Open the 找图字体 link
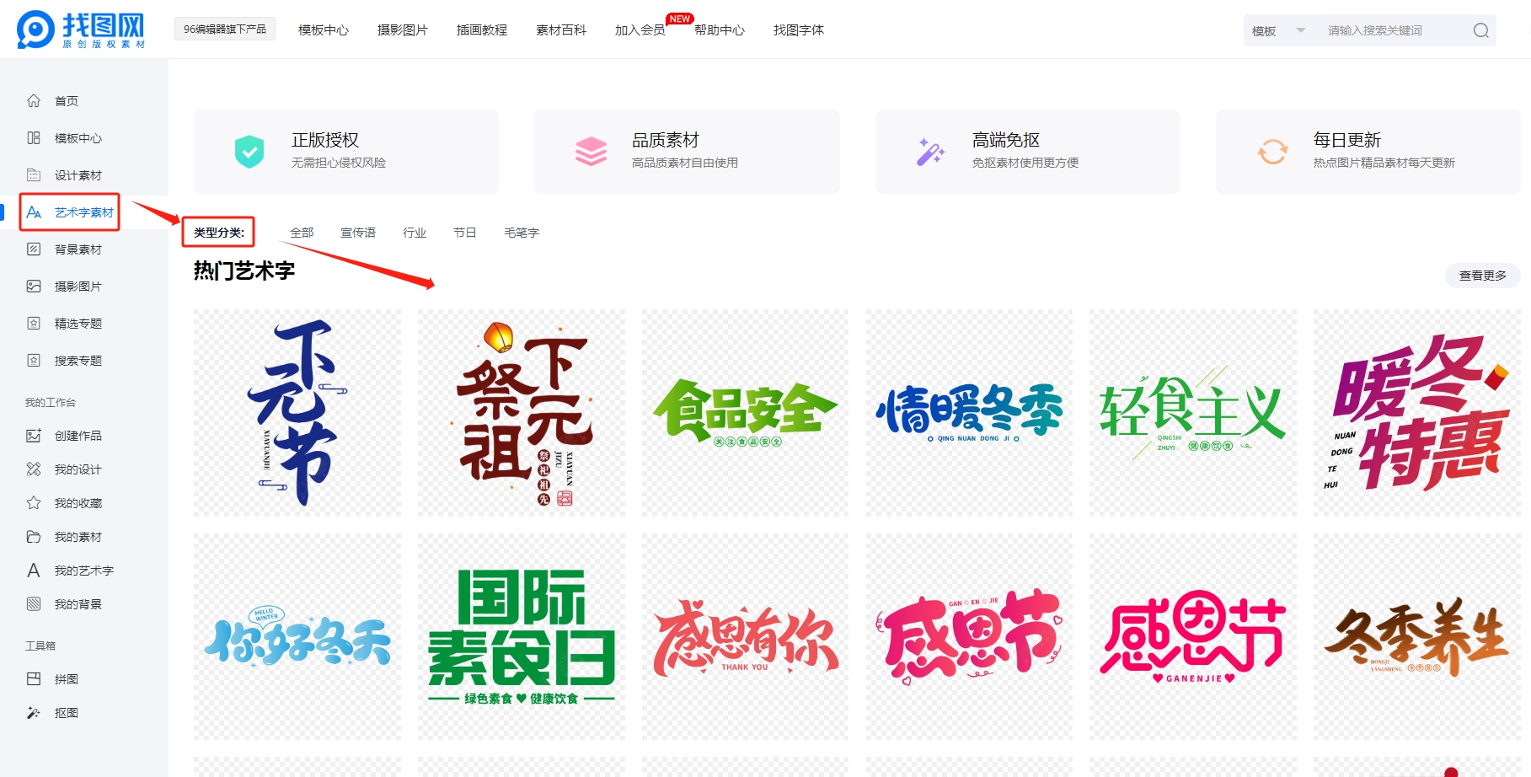 (x=798, y=30)
